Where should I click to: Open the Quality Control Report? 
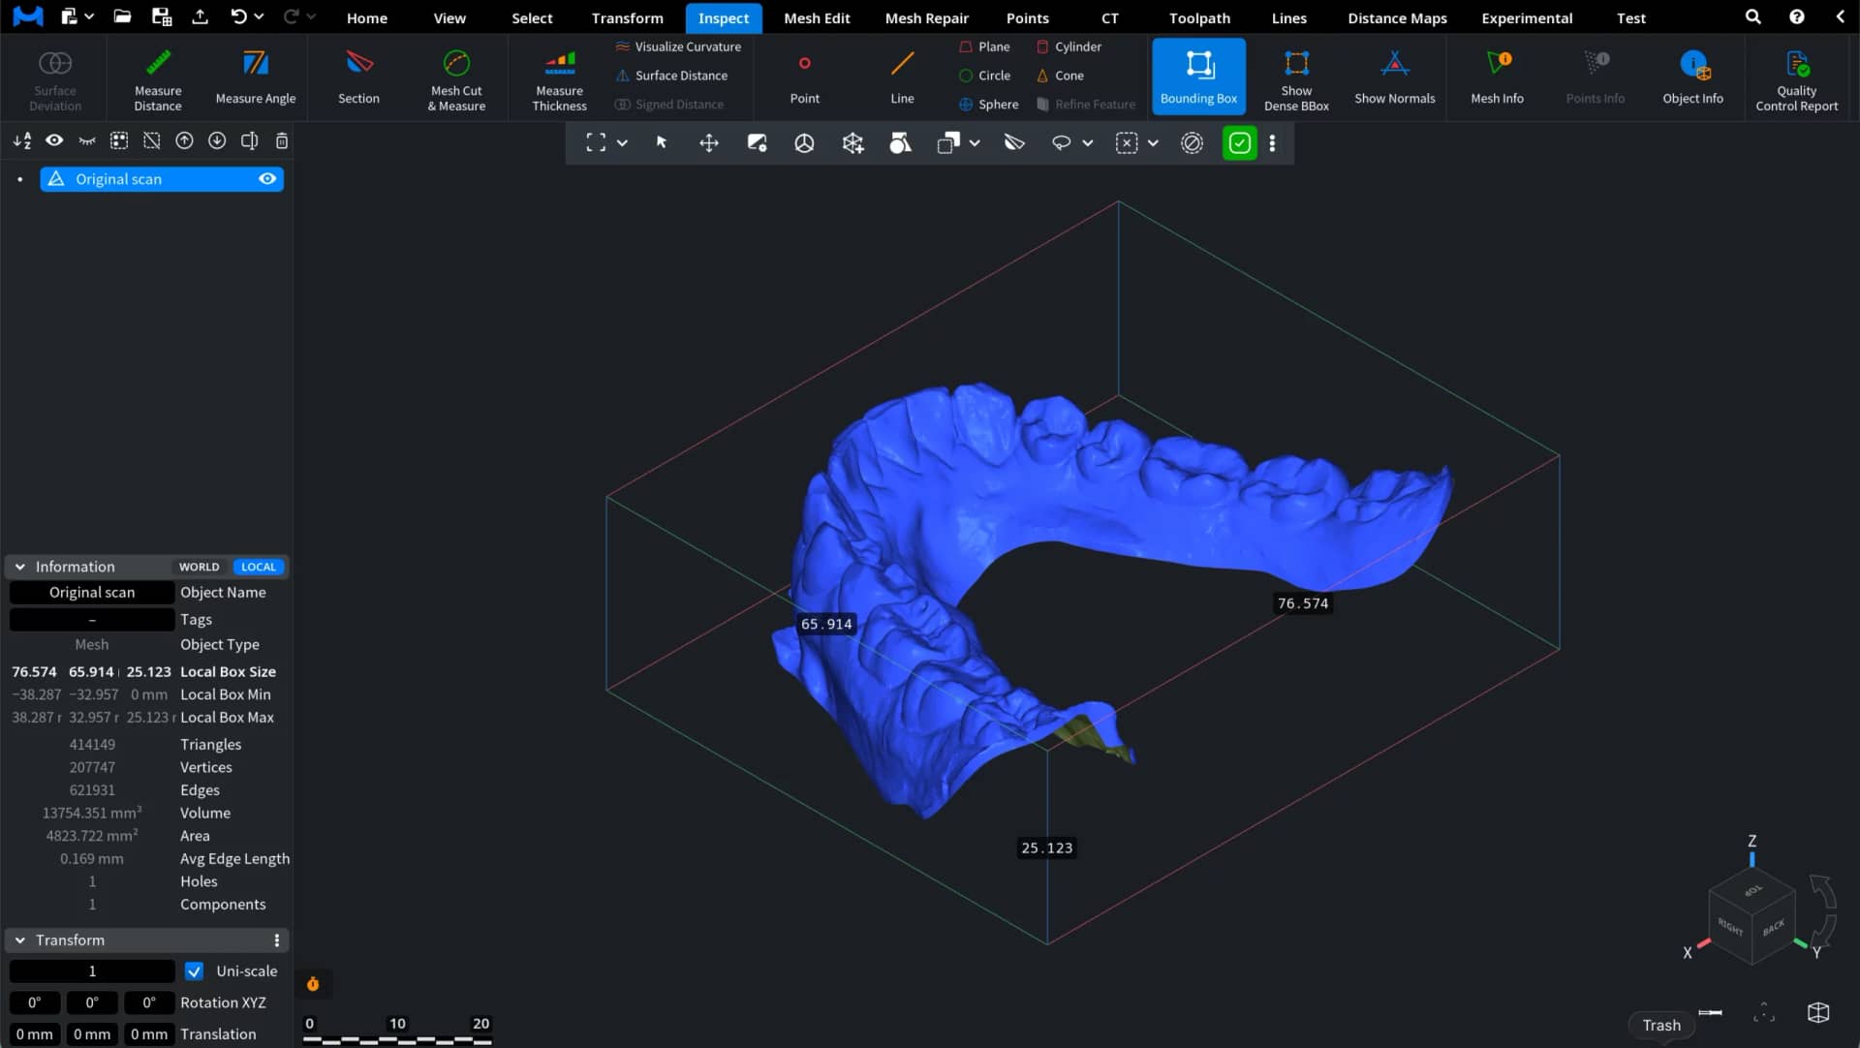pos(1796,79)
